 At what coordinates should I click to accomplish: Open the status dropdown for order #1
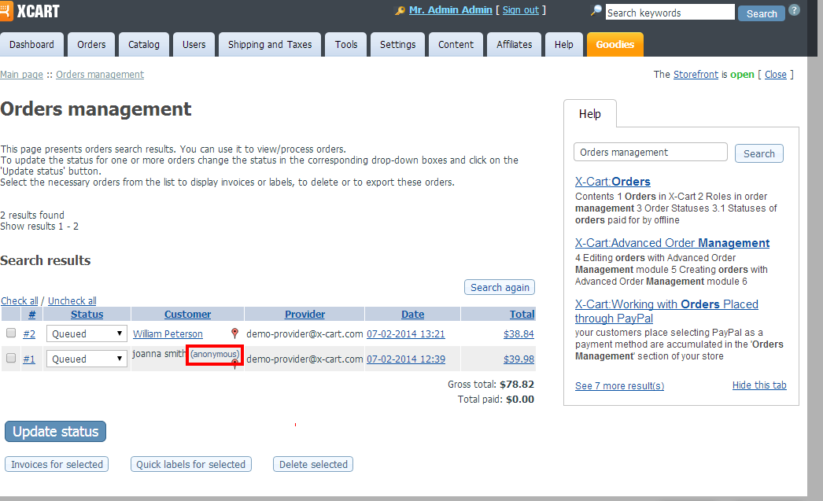tap(87, 359)
